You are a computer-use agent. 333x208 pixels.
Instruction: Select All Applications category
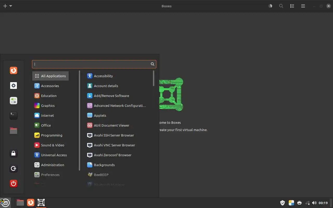50,76
